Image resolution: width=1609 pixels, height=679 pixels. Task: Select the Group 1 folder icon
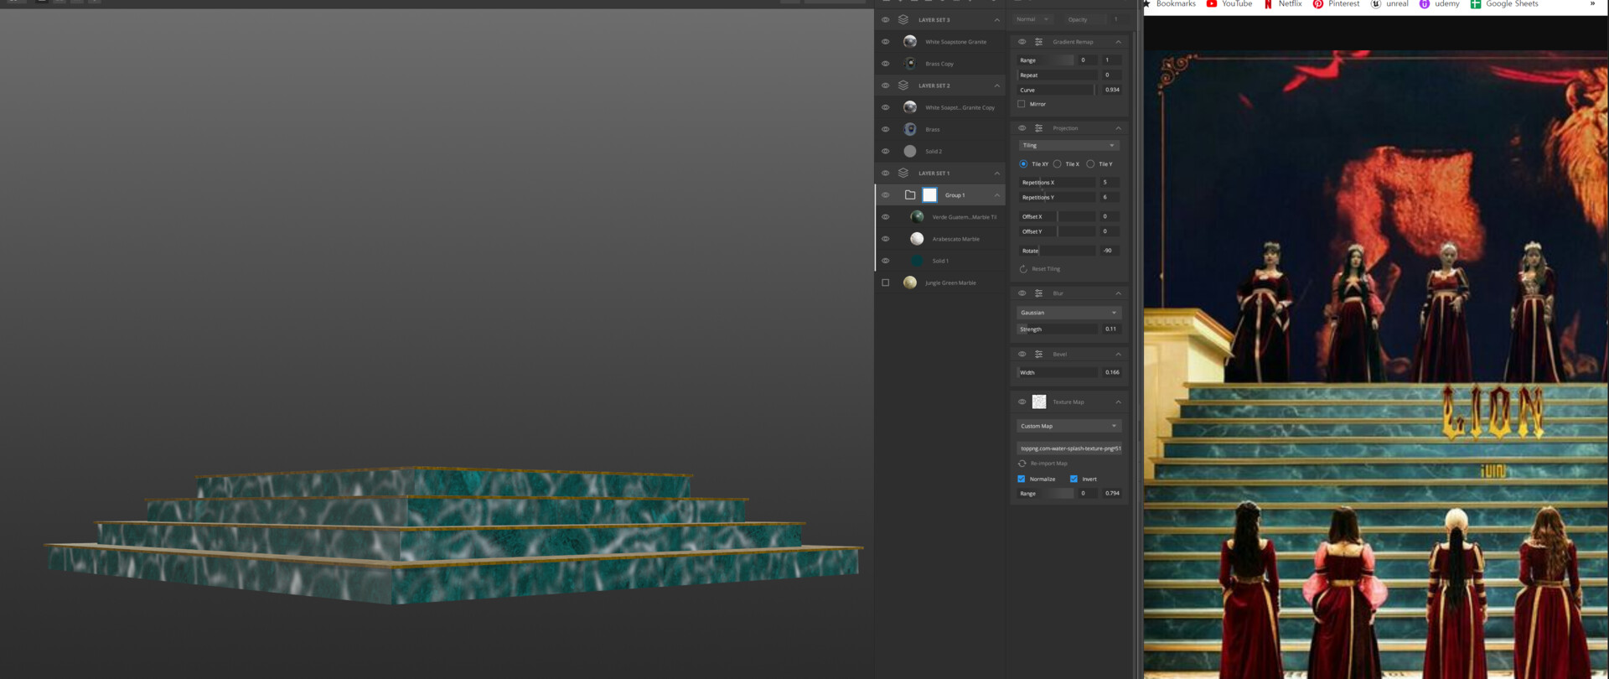[x=910, y=194]
